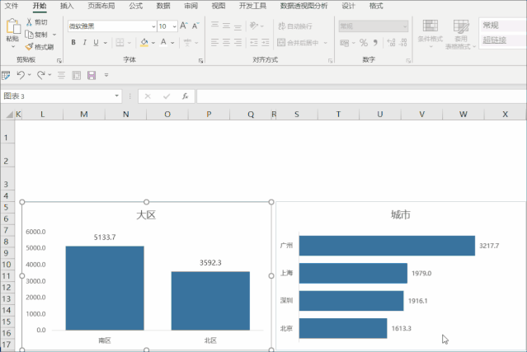527x352 pixels.
Task: Apply comma style
Action: (x=375, y=43)
